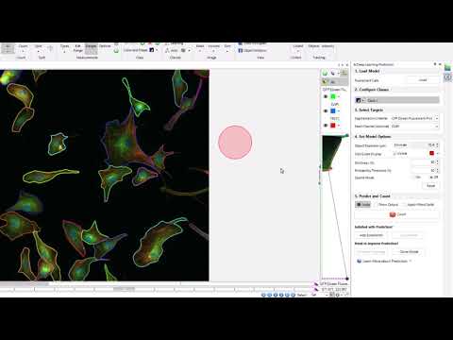Toggle visibility of the green GFP channel
This screenshot has width=453, height=340.
(x=326, y=96)
